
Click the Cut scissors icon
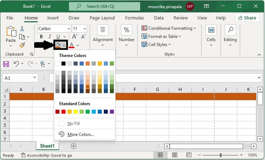(x=22, y=29)
